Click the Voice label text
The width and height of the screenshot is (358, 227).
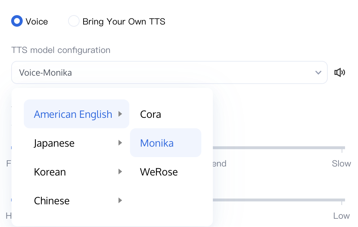pyautogui.click(x=37, y=22)
